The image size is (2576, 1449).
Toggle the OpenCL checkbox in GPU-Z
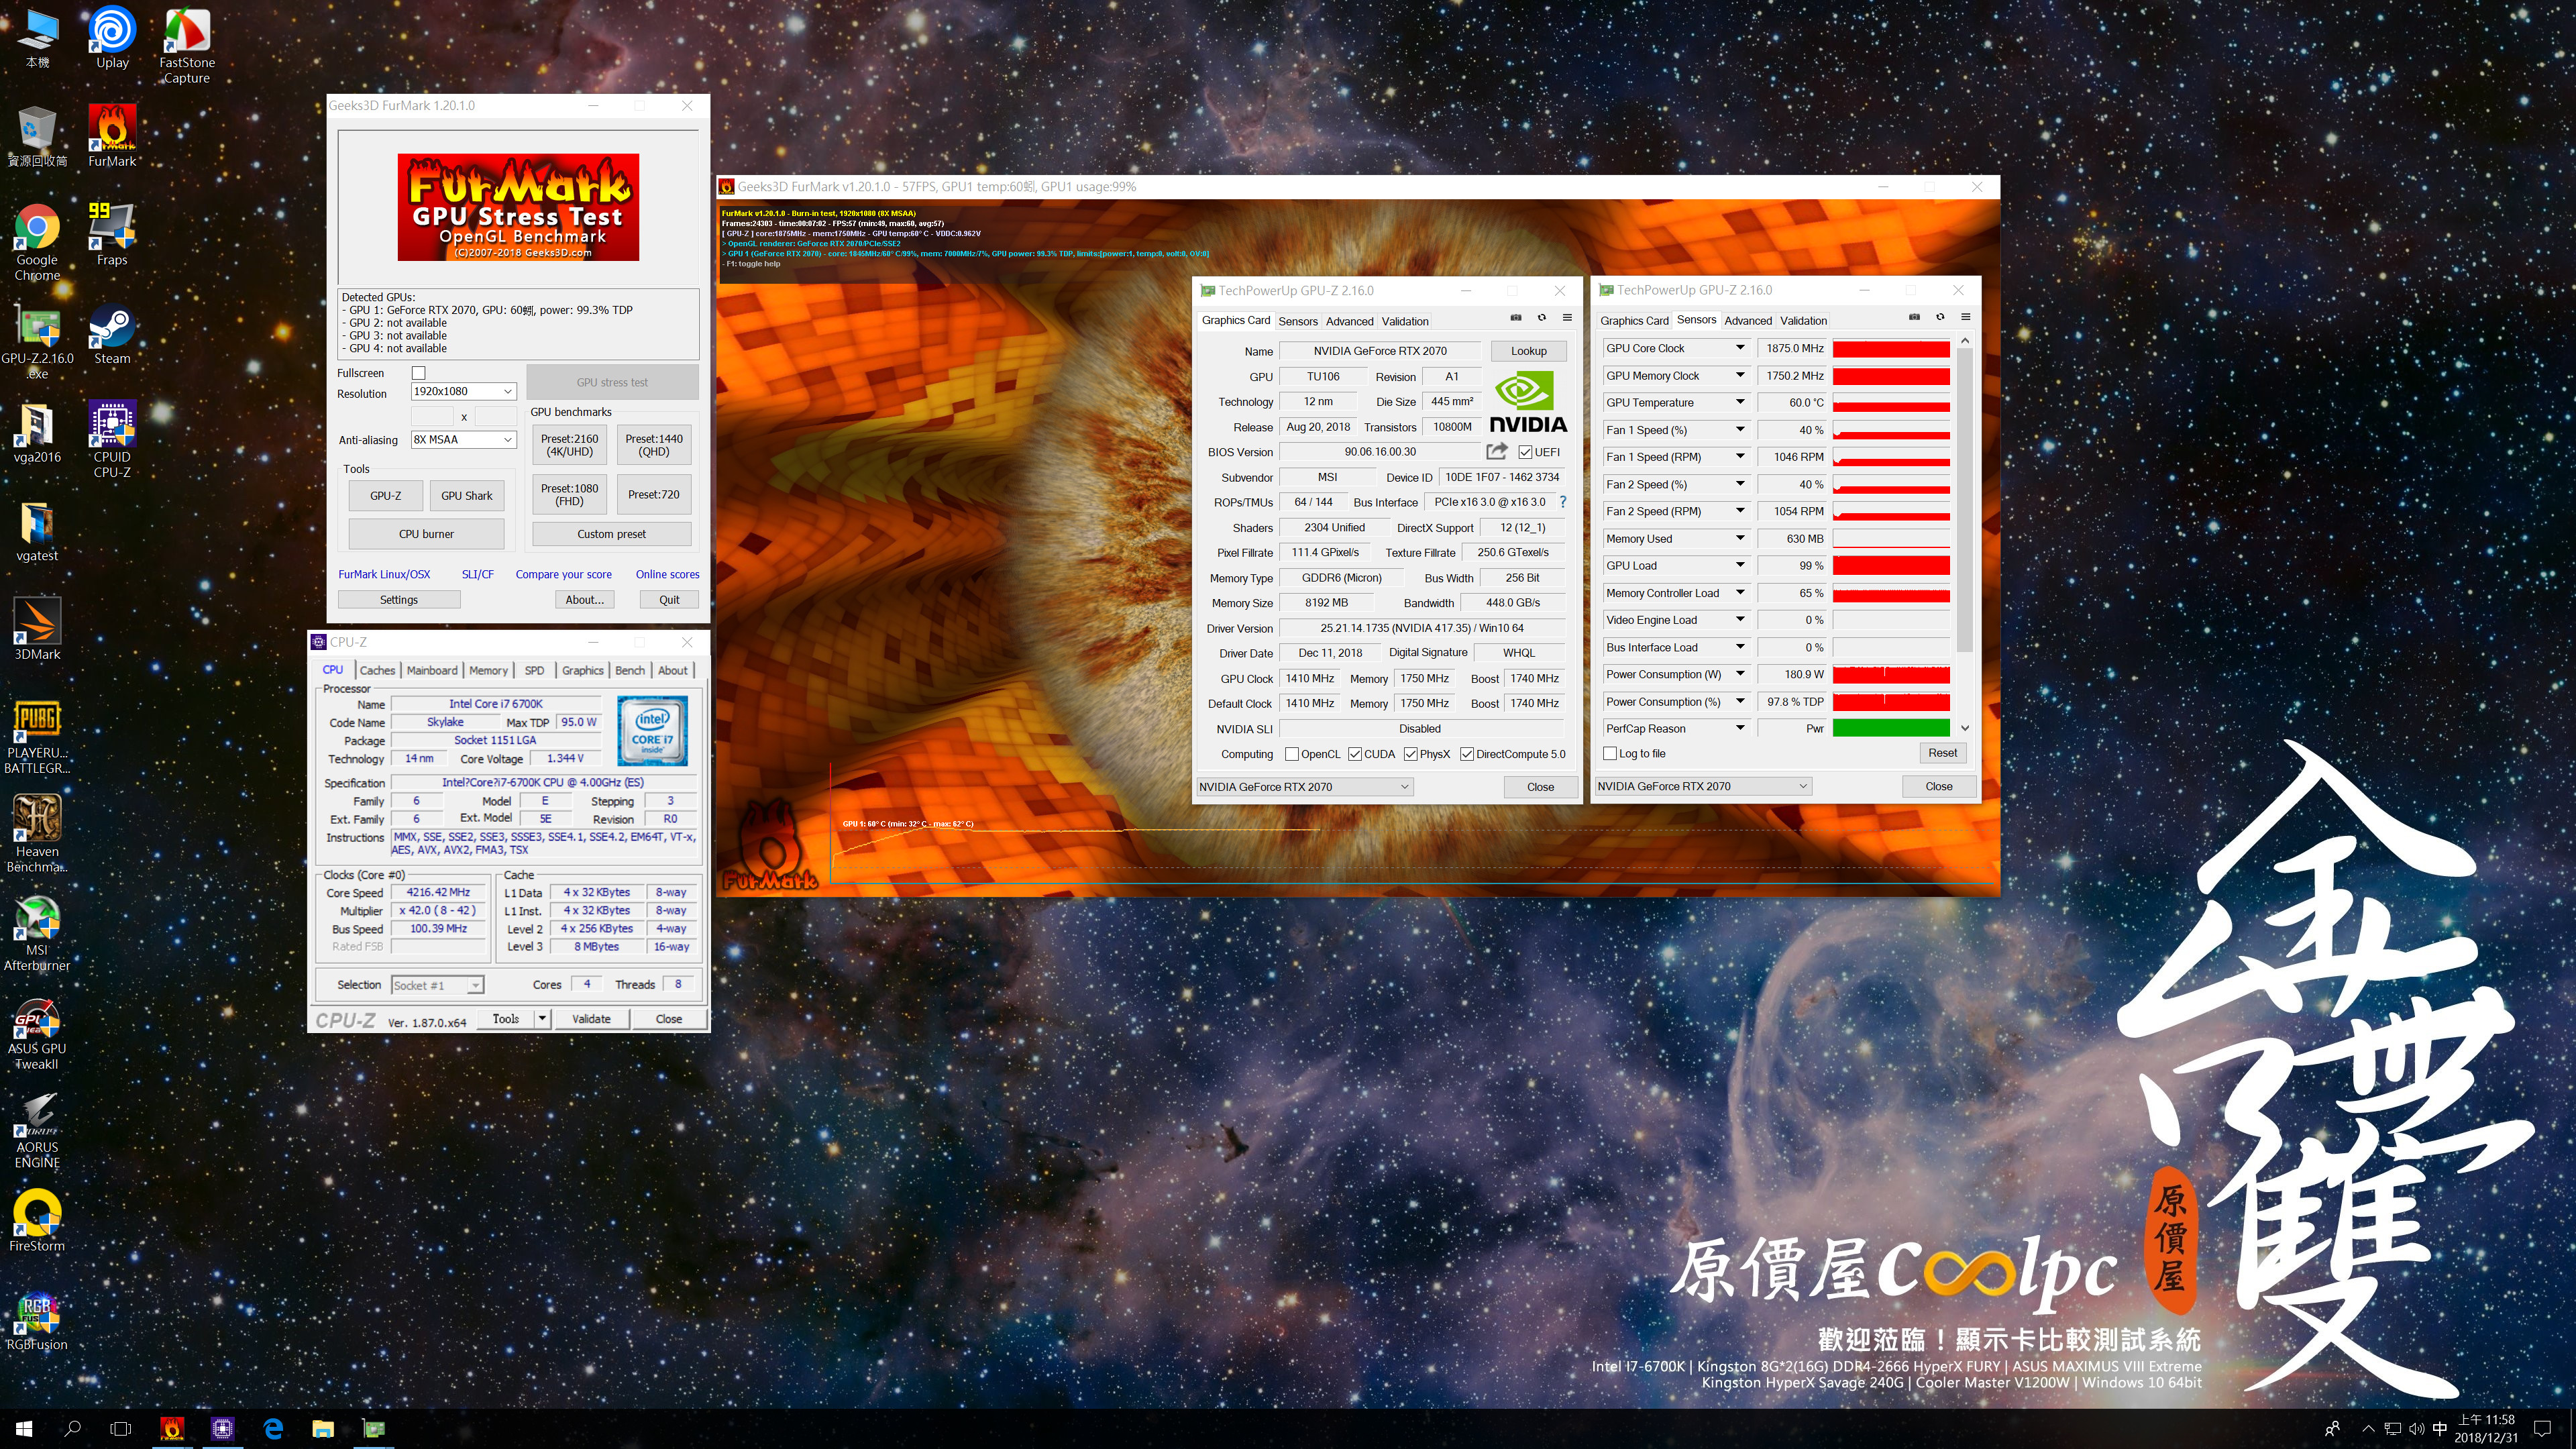pyautogui.click(x=1291, y=754)
